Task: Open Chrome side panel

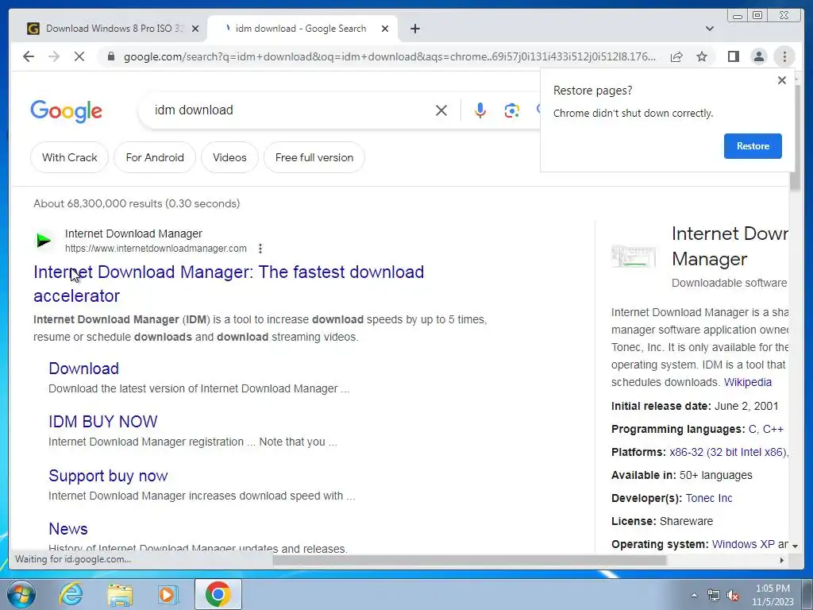Action: coord(733,56)
